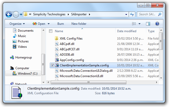Click Burn in the toolbar

[x=61, y=24]
